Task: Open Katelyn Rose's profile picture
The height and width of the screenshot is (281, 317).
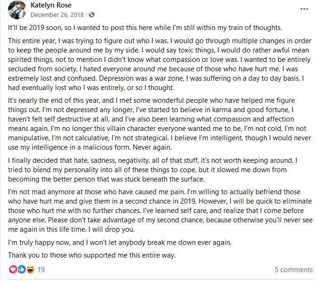Action: 17,10
